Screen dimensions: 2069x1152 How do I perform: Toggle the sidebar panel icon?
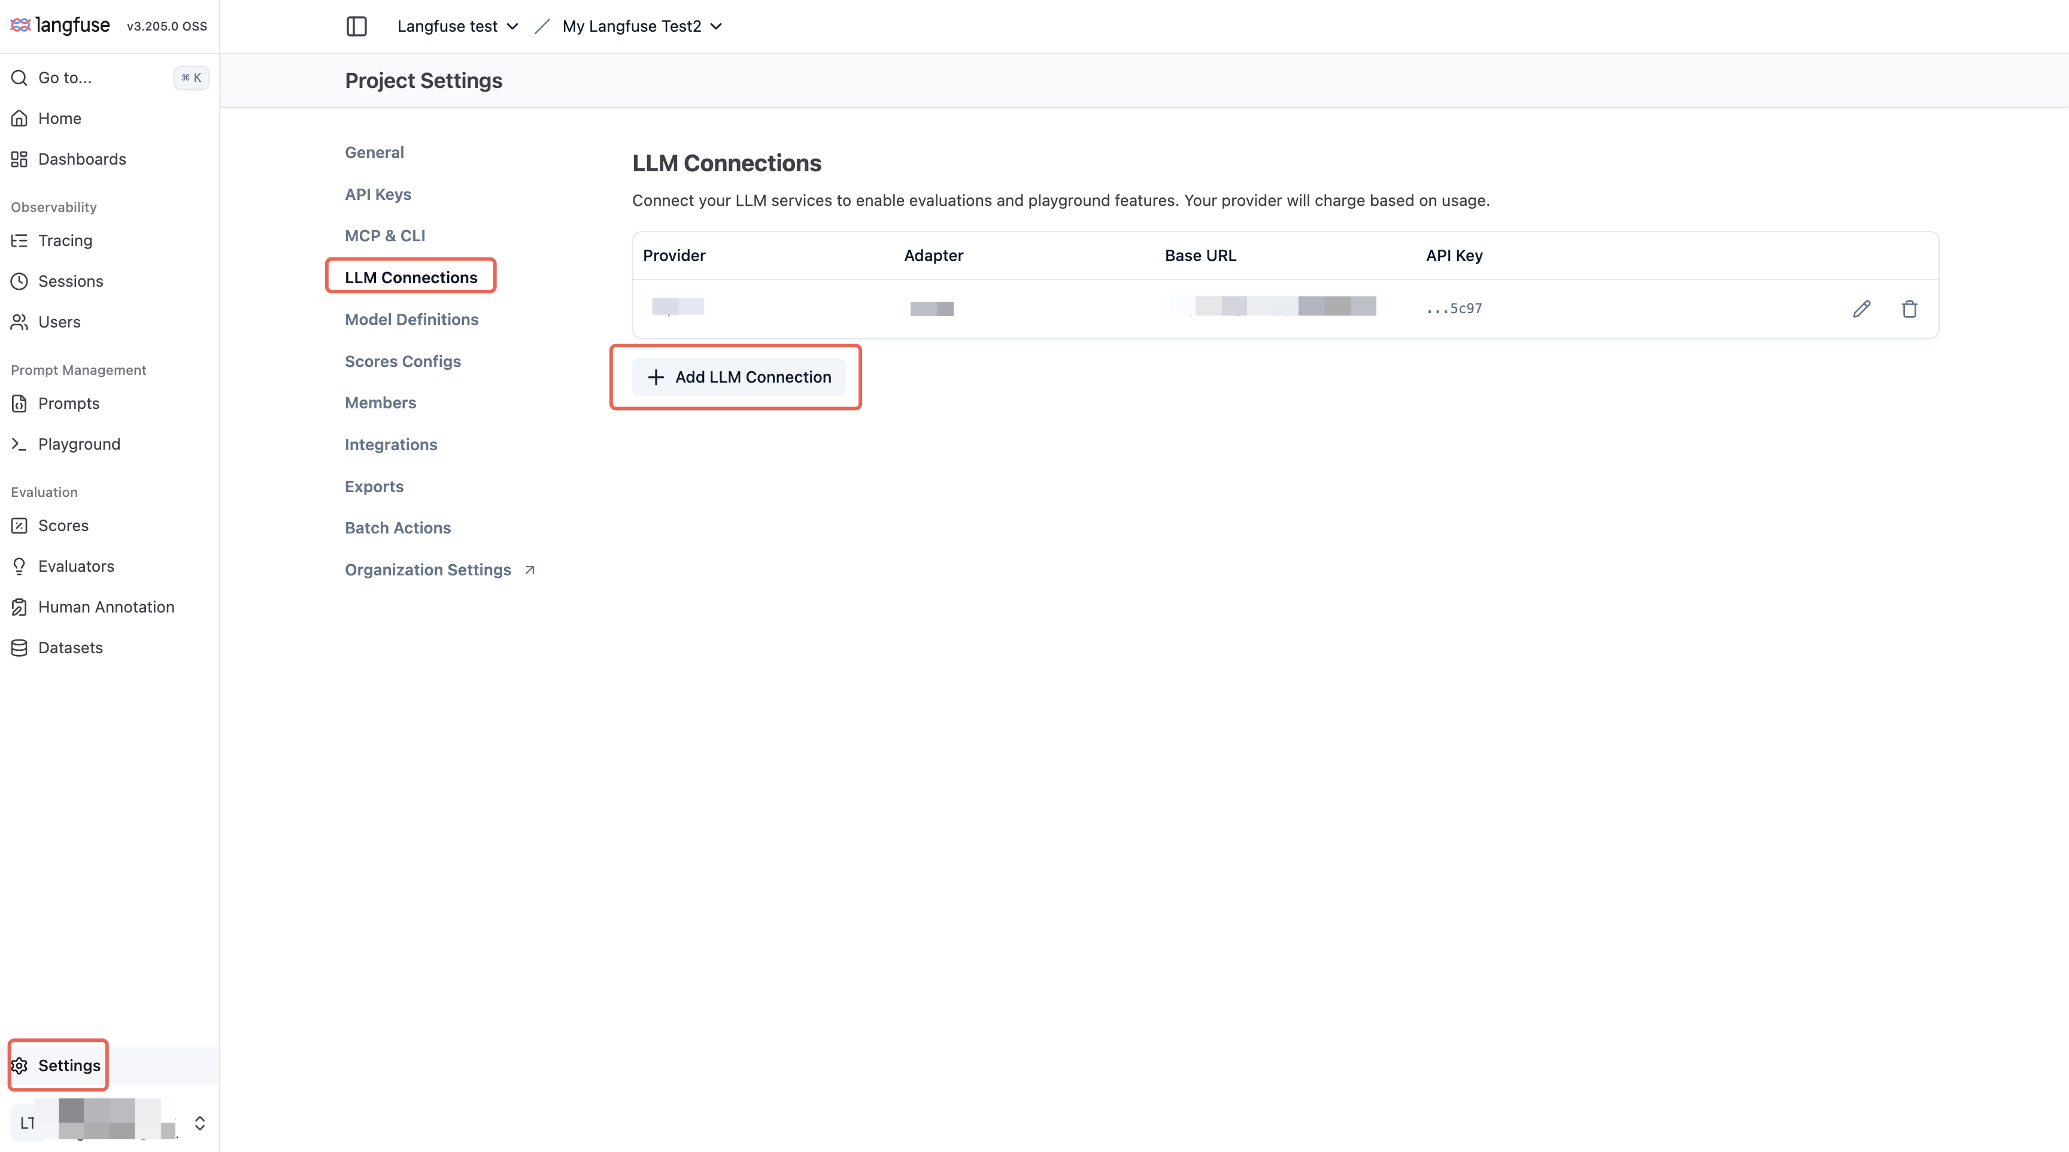pos(357,26)
